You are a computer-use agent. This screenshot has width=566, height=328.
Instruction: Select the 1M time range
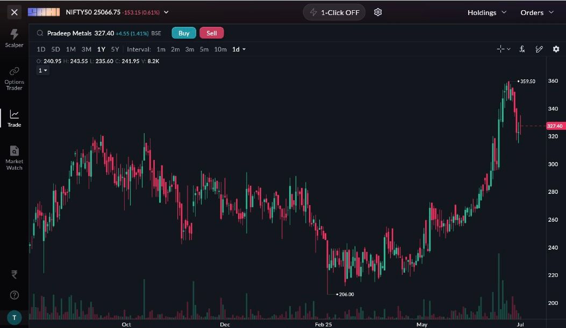(x=70, y=49)
